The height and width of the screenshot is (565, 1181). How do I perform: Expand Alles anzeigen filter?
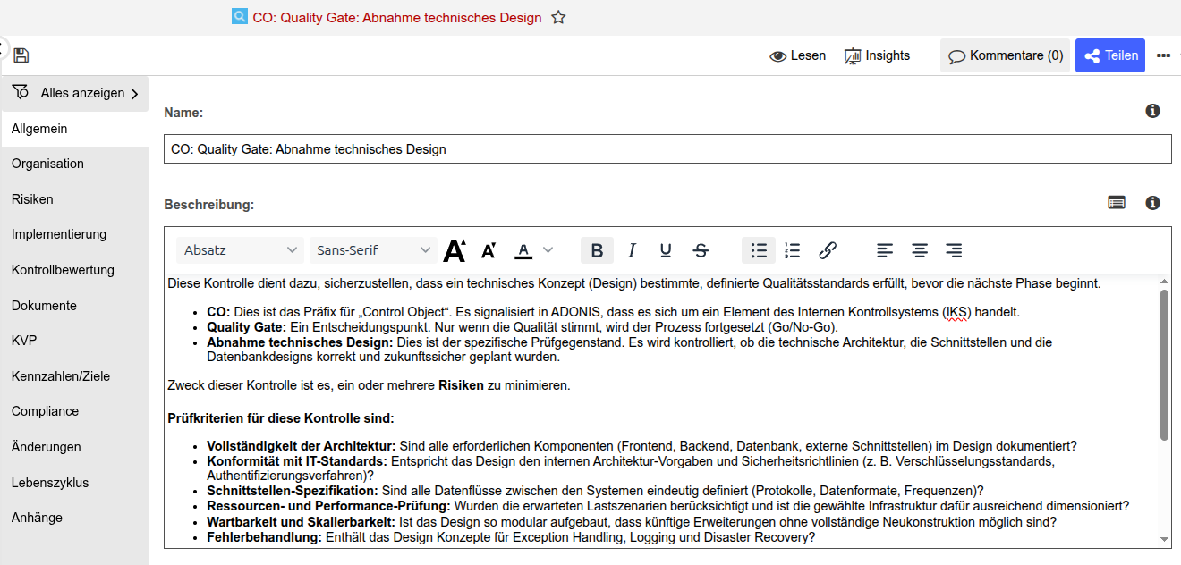point(75,93)
